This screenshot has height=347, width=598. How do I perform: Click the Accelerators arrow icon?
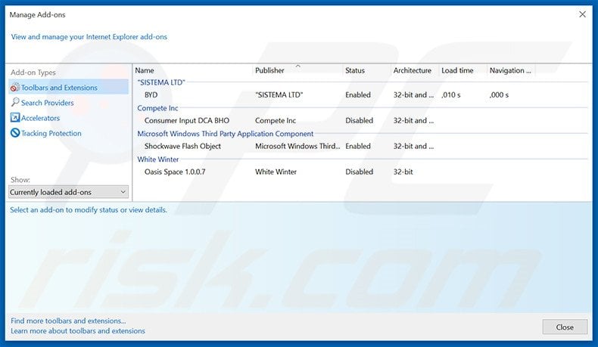15,118
